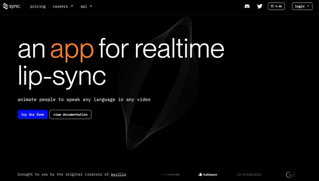Open the Discord community icon
Viewport: 319px width, 181px height.
247,6
